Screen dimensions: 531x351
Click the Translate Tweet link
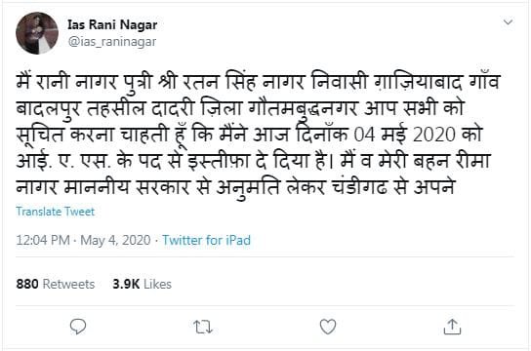(56, 212)
